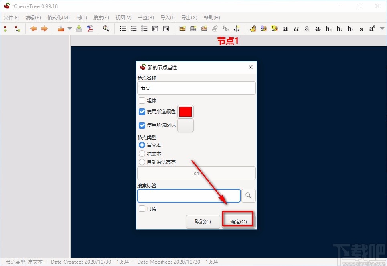Image resolution: width=387 pixels, height=266 pixels.
Task: Select the 纯文本 radio button
Action: (x=142, y=153)
